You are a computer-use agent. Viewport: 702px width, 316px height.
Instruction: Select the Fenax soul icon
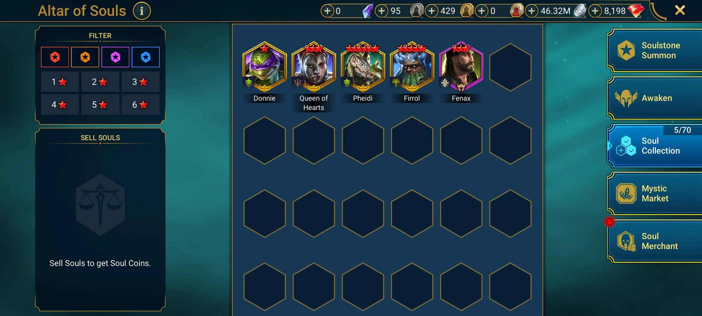(x=461, y=67)
